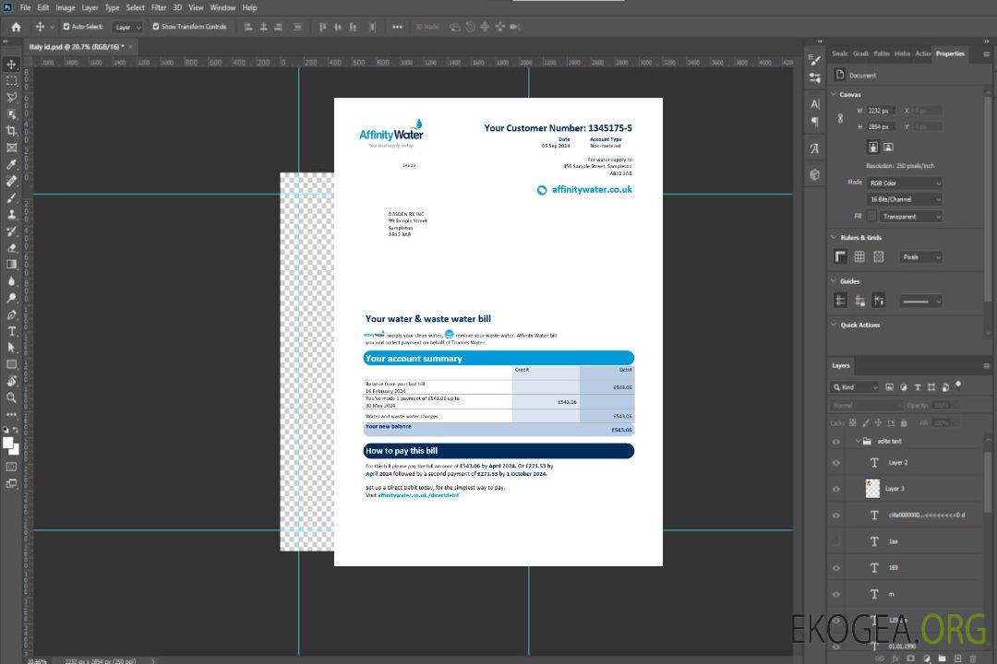Show the hidden '1aa' text layer
Viewport: 997px width, 664px height.
[836, 542]
